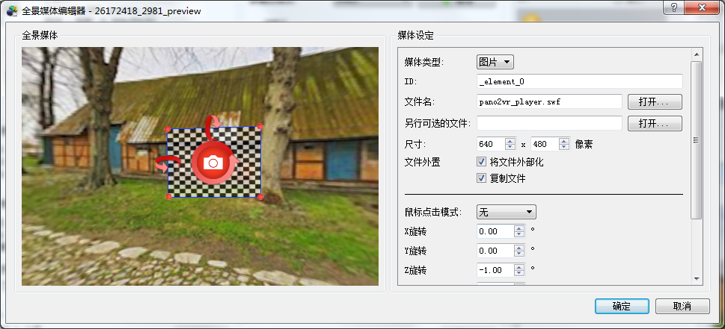This screenshot has height=329, width=725.
Task: Click the help question mark button
Action: coord(675,7)
